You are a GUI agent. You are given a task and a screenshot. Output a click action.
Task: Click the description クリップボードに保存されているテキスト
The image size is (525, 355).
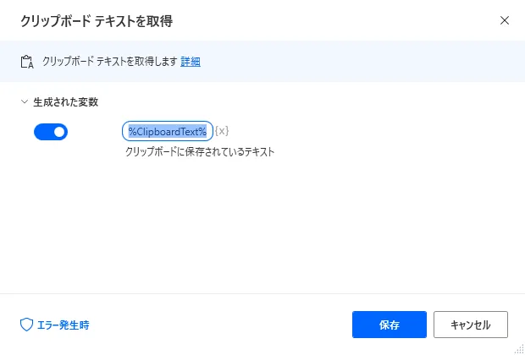[200, 152]
